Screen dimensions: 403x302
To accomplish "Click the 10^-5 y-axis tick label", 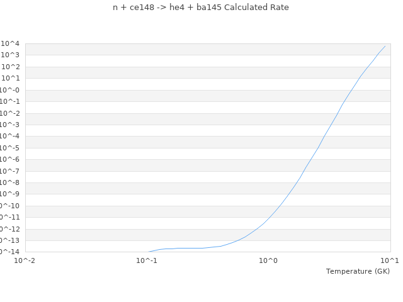I will [11, 148].
